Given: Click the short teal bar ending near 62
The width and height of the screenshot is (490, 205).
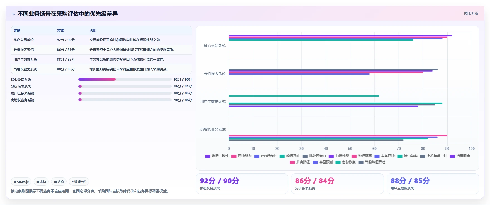Looking at the screenshot, I should (304, 96).
